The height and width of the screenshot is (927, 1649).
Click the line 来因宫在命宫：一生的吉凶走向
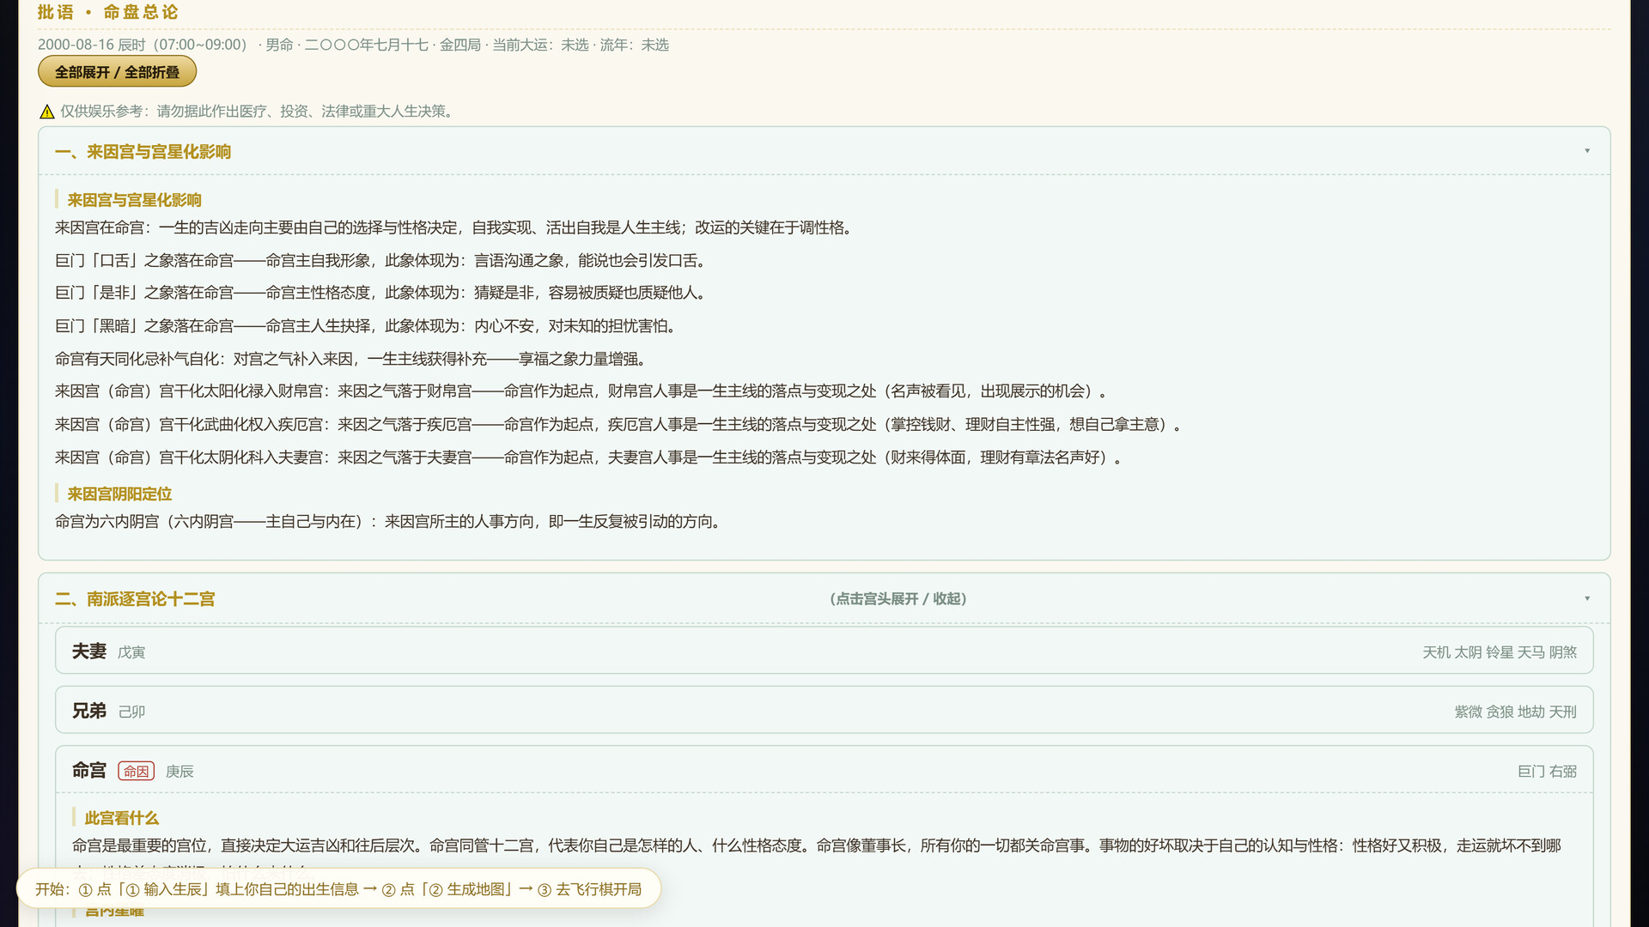click(456, 227)
